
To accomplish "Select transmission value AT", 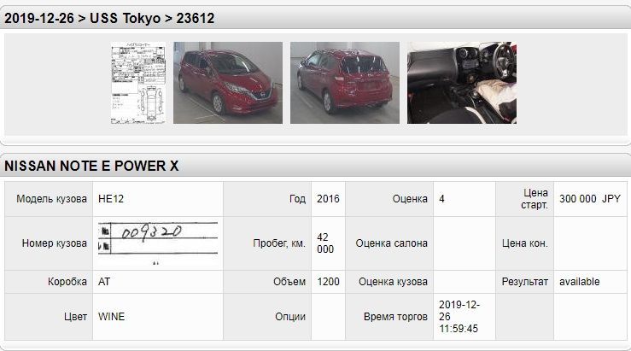I will click(x=104, y=282).
